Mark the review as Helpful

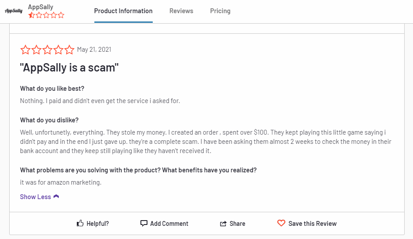(x=98, y=224)
